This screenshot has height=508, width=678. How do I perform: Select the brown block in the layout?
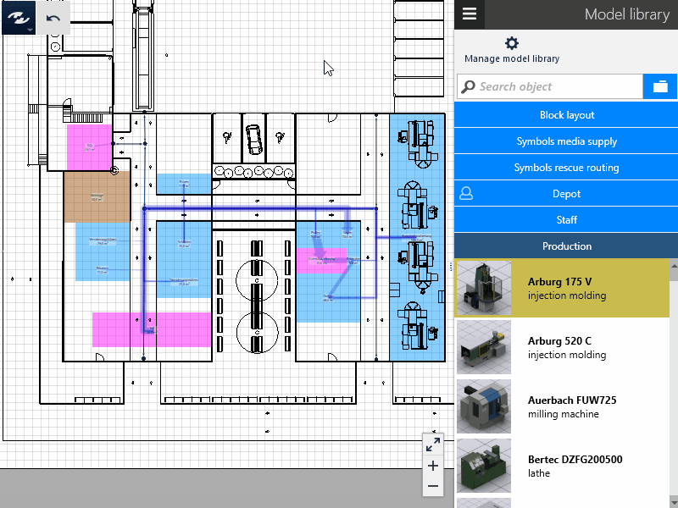tap(97, 196)
